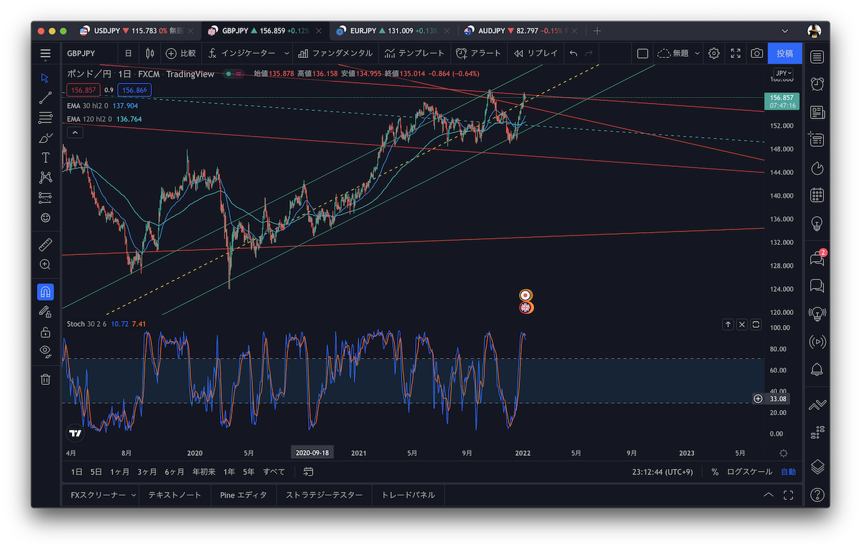Screen dimensions: 861x549
Task: Maximize the Stoch indicator pane
Action: pyautogui.click(x=755, y=324)
